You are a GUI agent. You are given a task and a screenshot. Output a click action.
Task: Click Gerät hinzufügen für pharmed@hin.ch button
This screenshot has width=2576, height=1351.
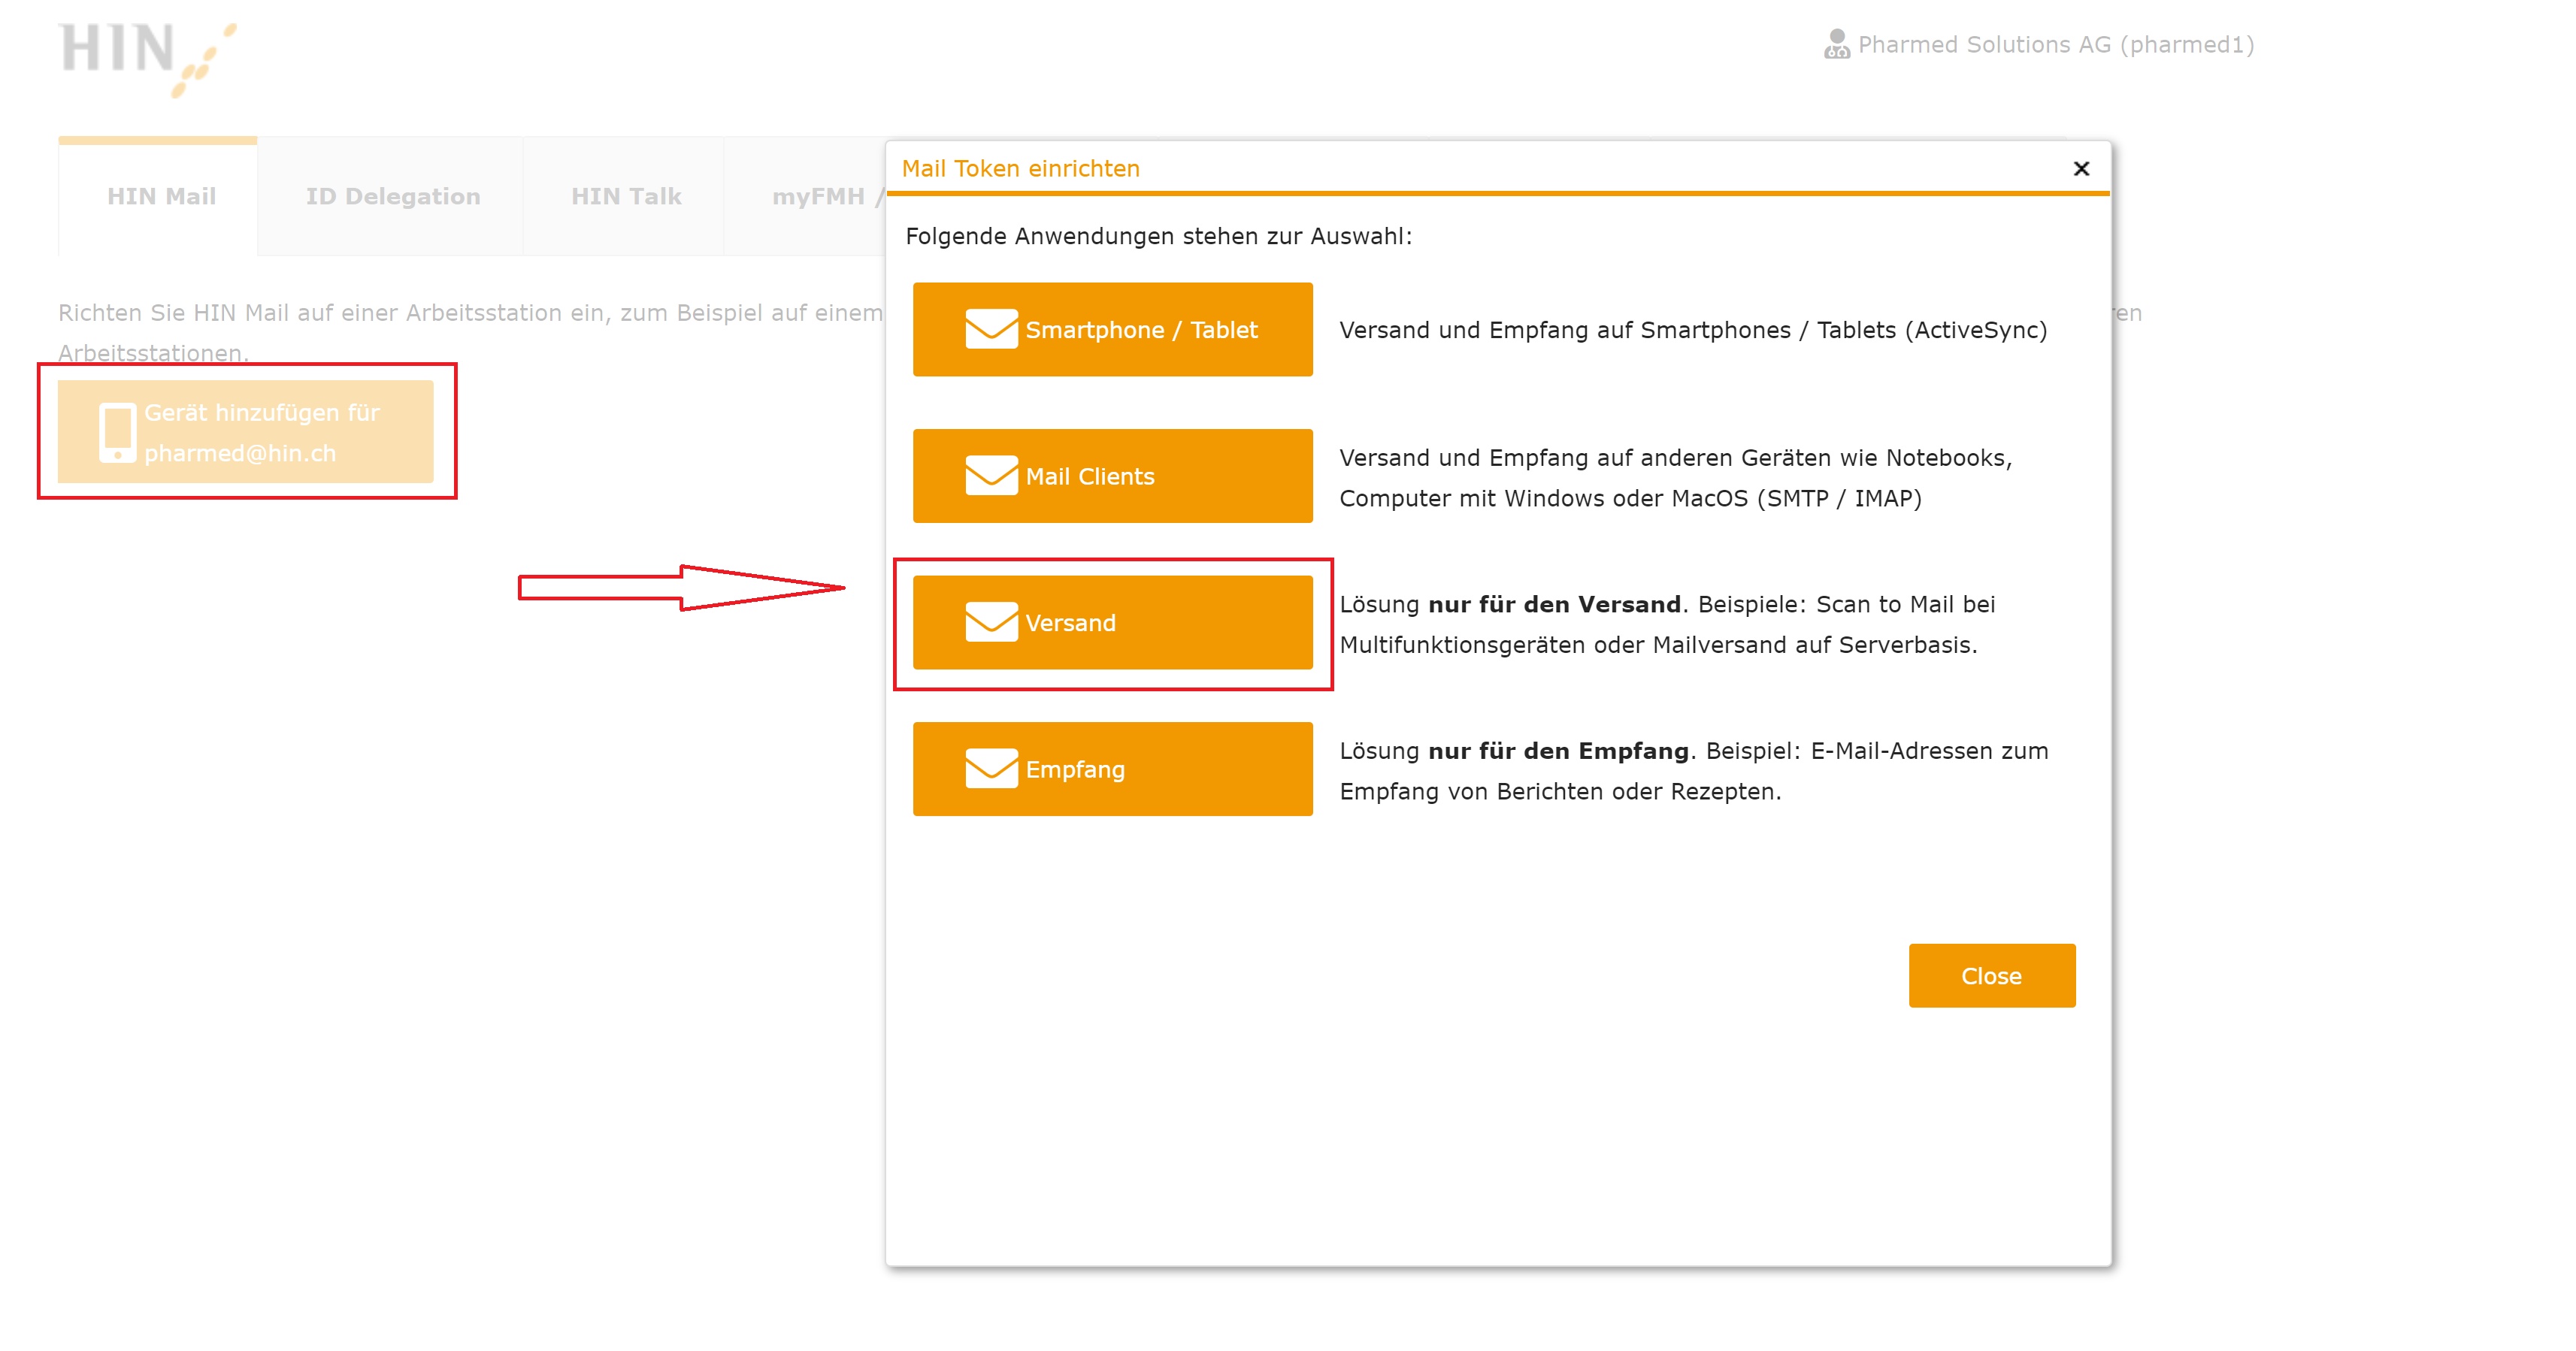(x=245, y=432)
